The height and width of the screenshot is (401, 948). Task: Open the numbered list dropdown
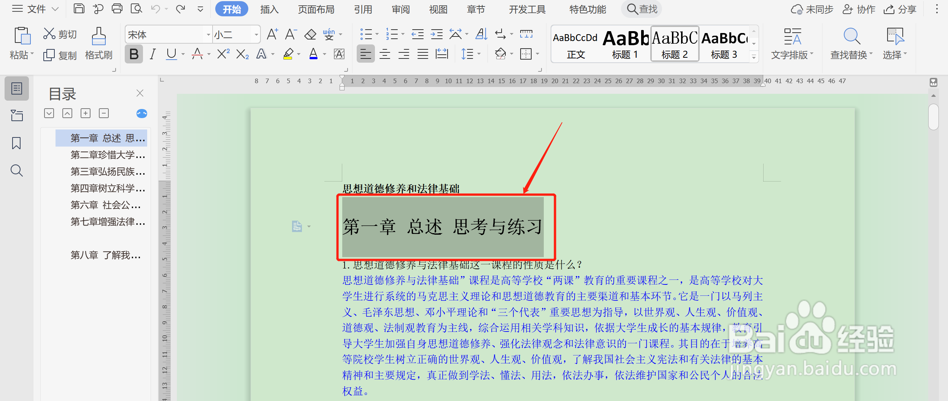click(403, 35)
